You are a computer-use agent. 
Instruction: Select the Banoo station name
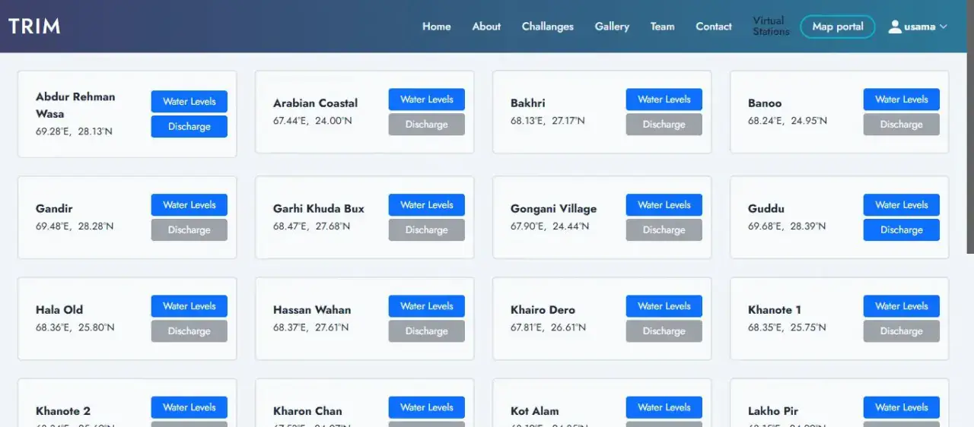[765, 103]
